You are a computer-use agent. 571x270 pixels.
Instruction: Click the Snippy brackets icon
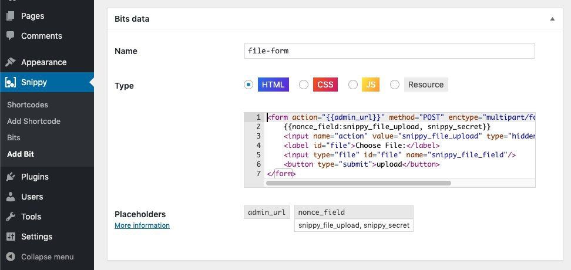tap(11, 82)
